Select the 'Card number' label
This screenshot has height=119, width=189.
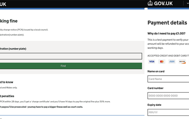pyautogui.click(x=155, y=88)
